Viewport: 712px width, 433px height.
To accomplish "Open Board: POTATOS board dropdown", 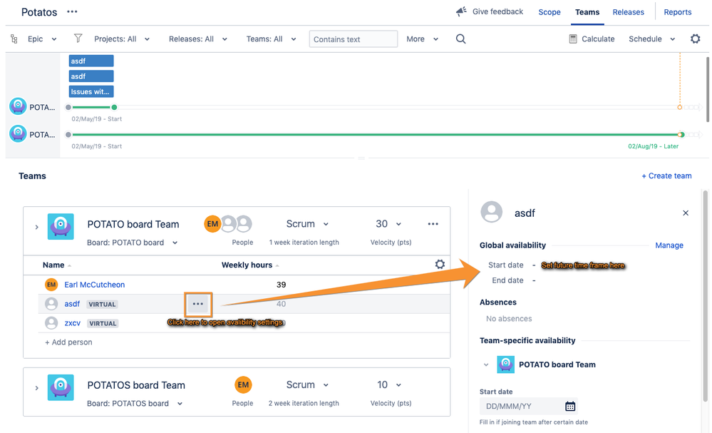I will tap(135, 404).
